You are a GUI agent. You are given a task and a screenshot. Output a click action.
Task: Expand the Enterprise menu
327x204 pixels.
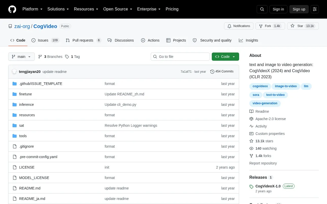point(149,9)
